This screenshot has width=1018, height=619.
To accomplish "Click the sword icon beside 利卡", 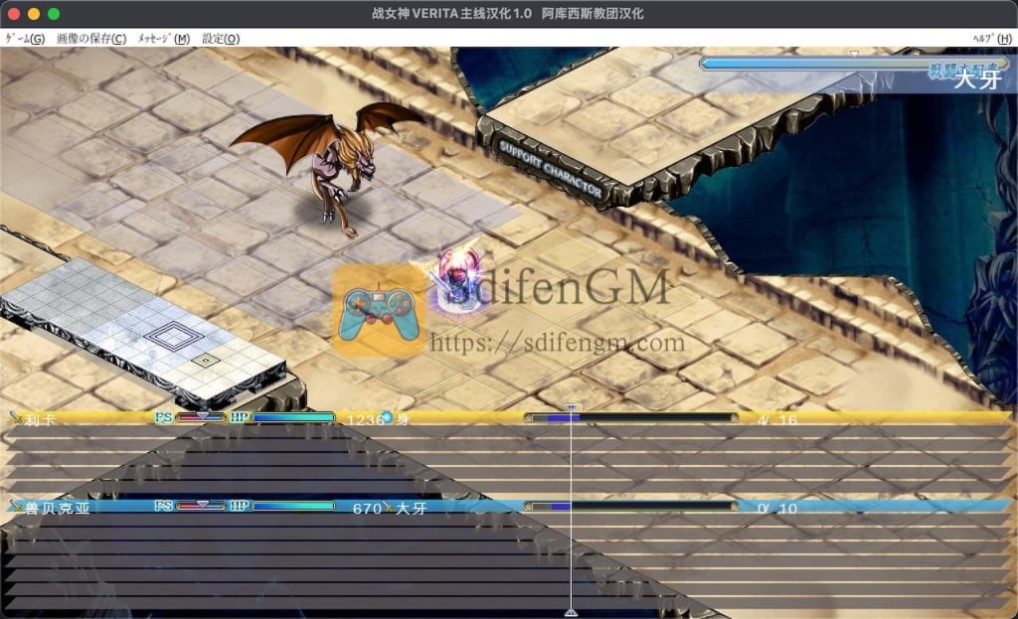I will [x=16, y=418].
